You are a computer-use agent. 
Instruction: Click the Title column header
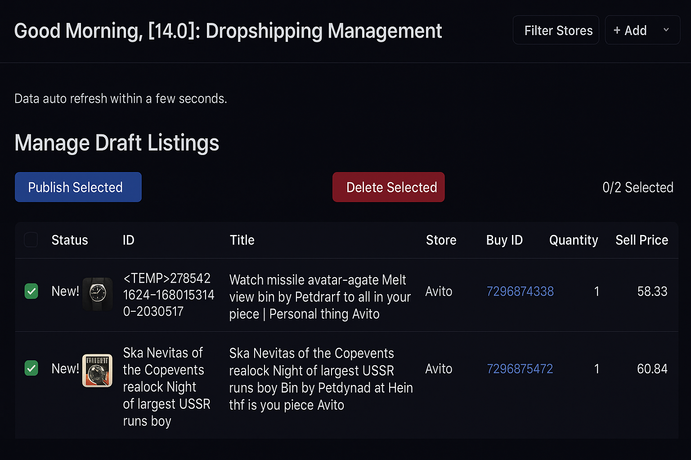pos(242,240)
